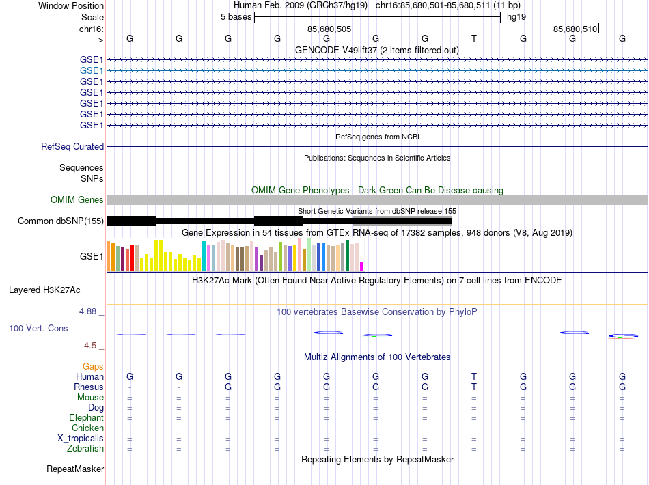Viewport: 649px width, 485px height.
Task: Select the Rhesus species label
Action: click(89, 387)
